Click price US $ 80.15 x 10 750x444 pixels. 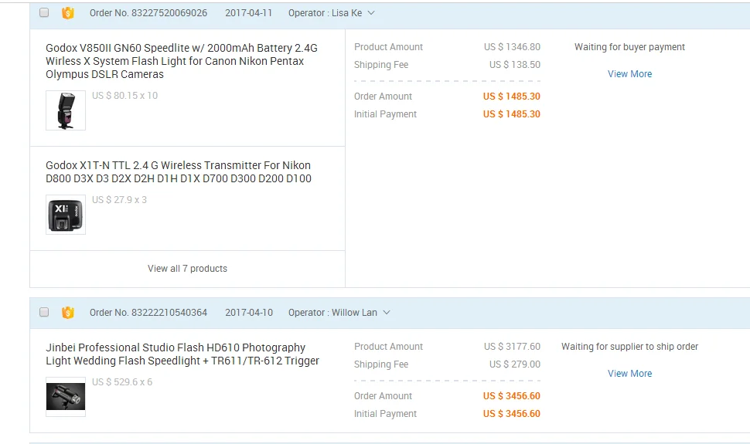coord(124,96)
